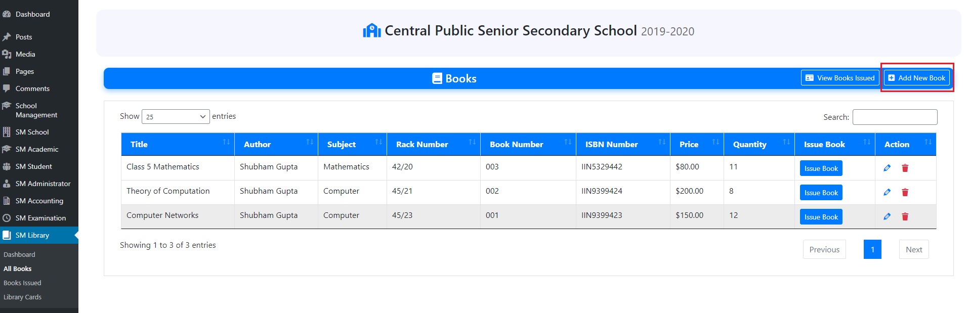969x313 pixels.
Task: Click the SM Examination clock icon
Action: [7, 218]
